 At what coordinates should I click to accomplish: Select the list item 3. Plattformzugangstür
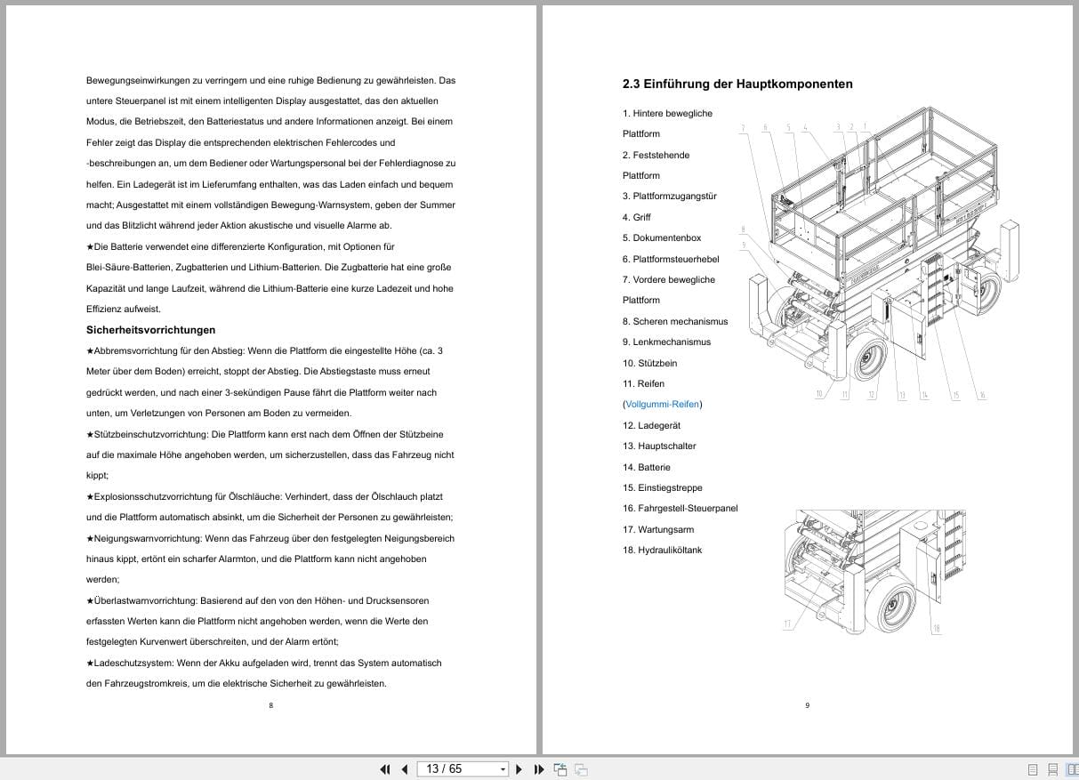669,196
